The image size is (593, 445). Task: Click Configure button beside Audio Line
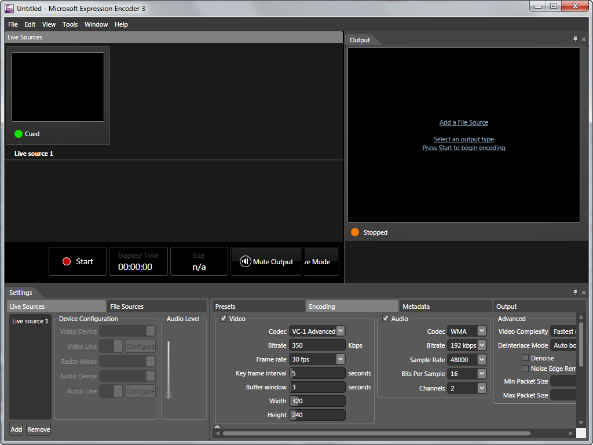(x=141, y=391)
